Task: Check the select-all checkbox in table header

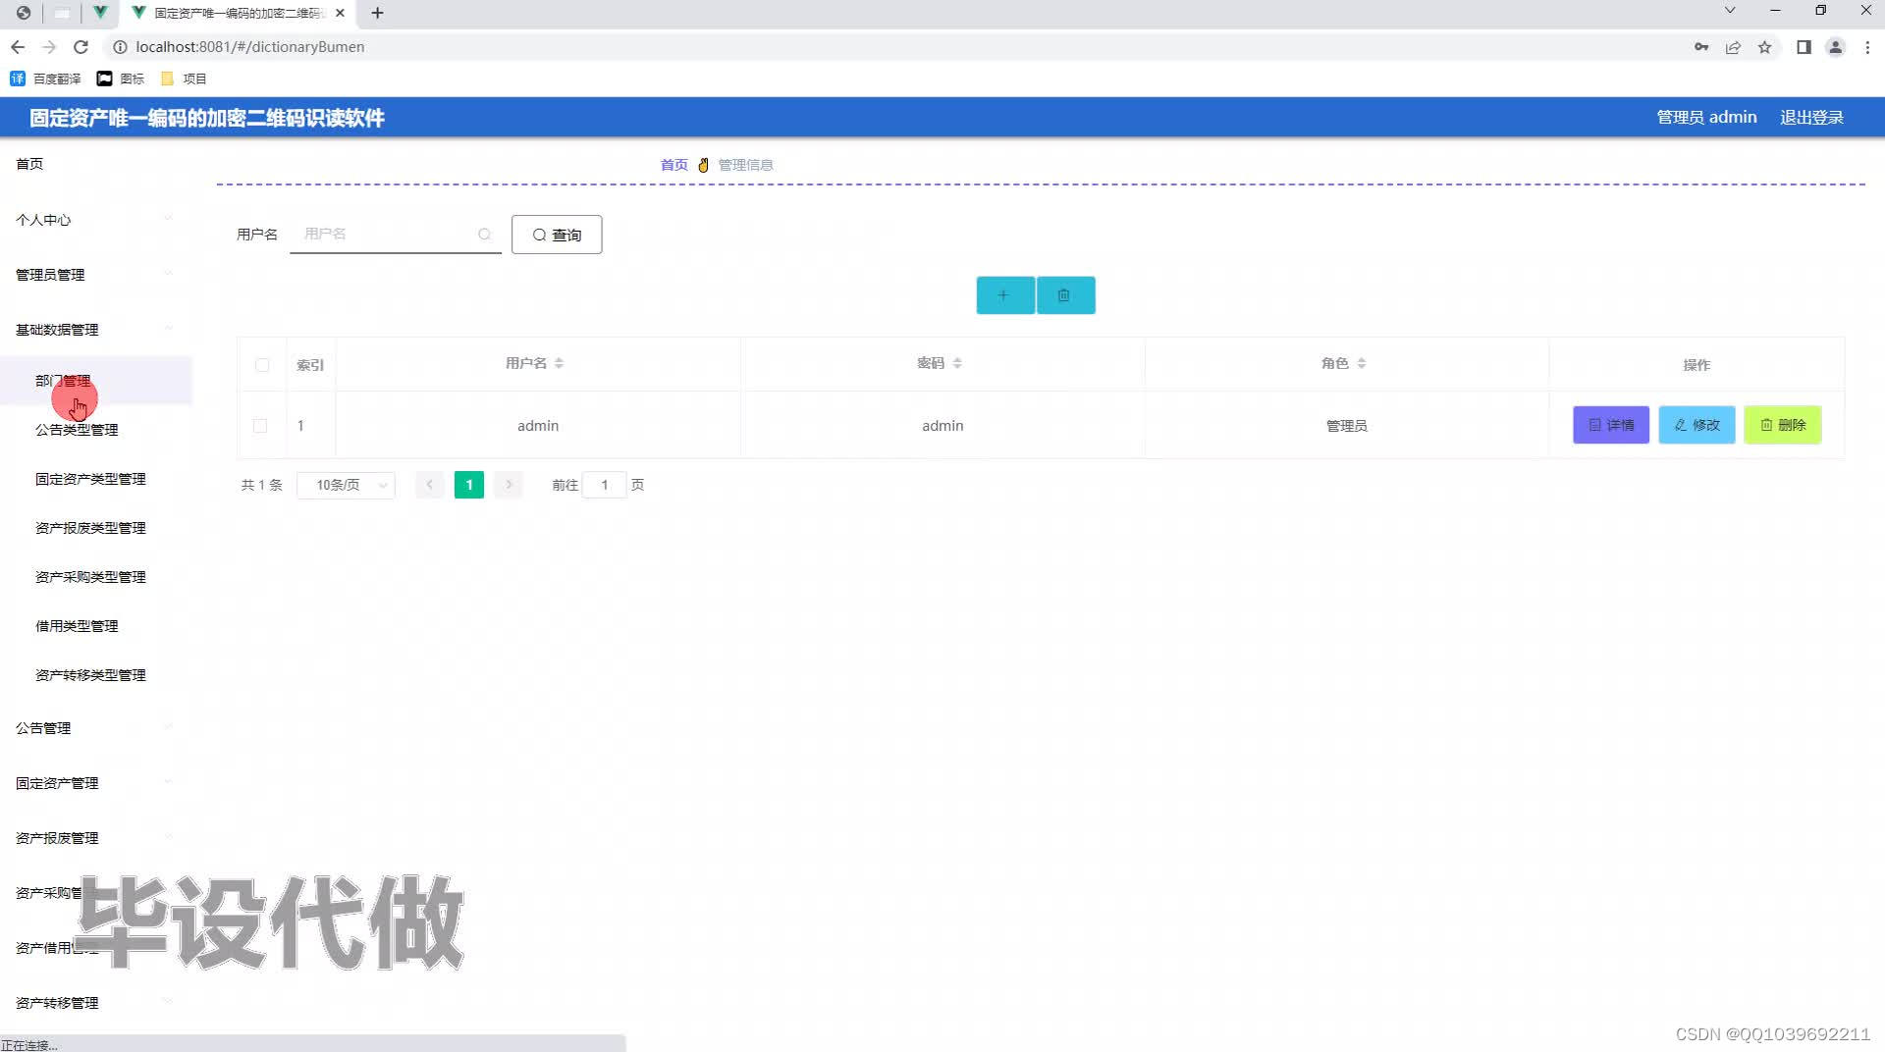Action: [x=262, y=364]
